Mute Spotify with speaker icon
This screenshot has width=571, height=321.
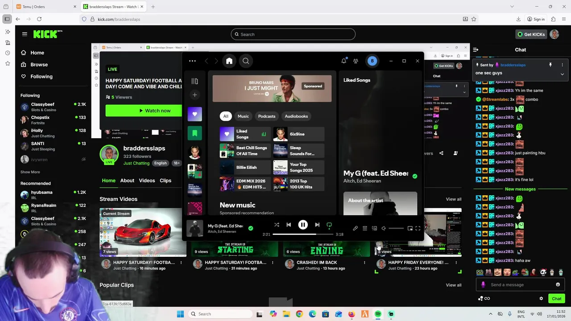(383, 228)
